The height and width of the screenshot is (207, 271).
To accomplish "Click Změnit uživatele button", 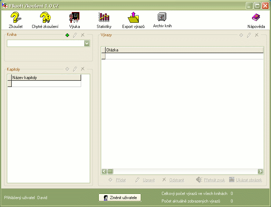I will (120, 198).
